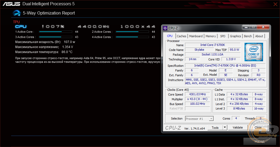Screen dimensions: 280x147
Task: Click the 4 Active Cores ratio bar
Action: pos(132,37)
